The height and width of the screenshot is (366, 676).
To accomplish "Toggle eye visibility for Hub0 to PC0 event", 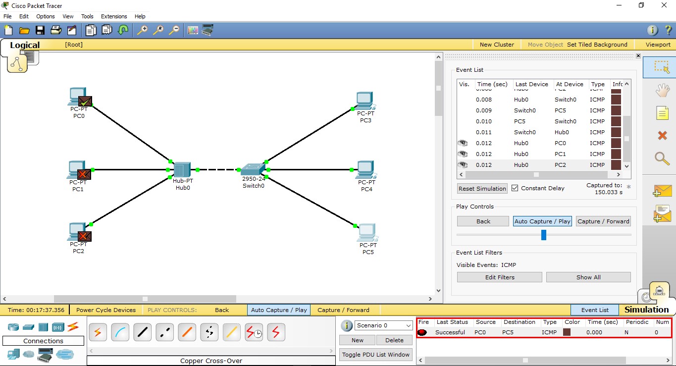I will pyautogui.click(x=463, y=143).
